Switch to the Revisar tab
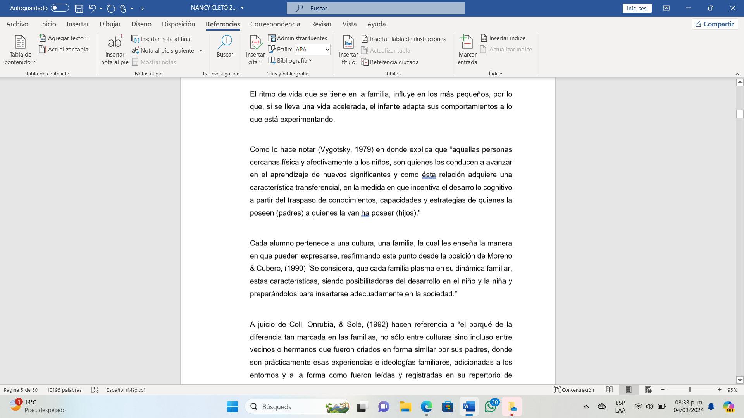The width and height of the screenshot is (744, 418). click(x=321, y=24)
